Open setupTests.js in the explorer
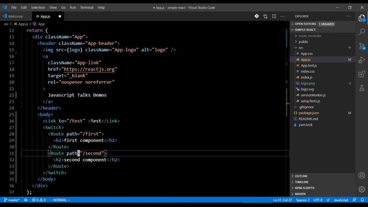The image size is (368, 207). (x=310, y=101)
